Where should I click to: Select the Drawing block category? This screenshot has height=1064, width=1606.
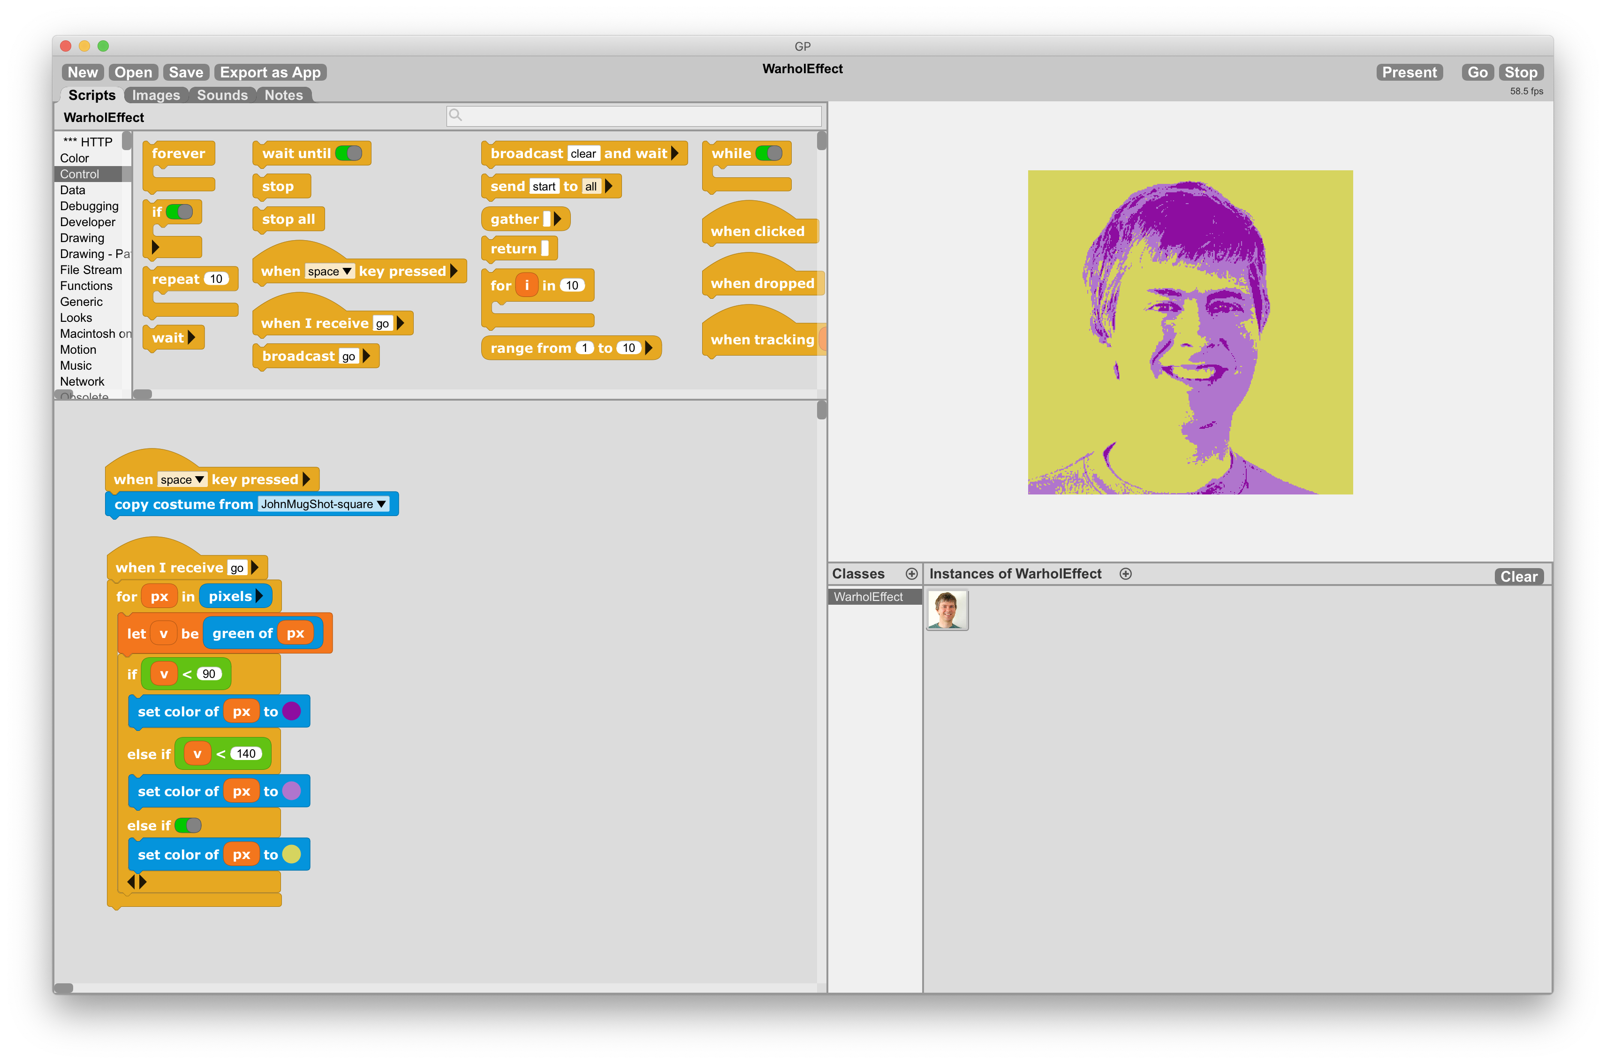click(x=82, y=238)
